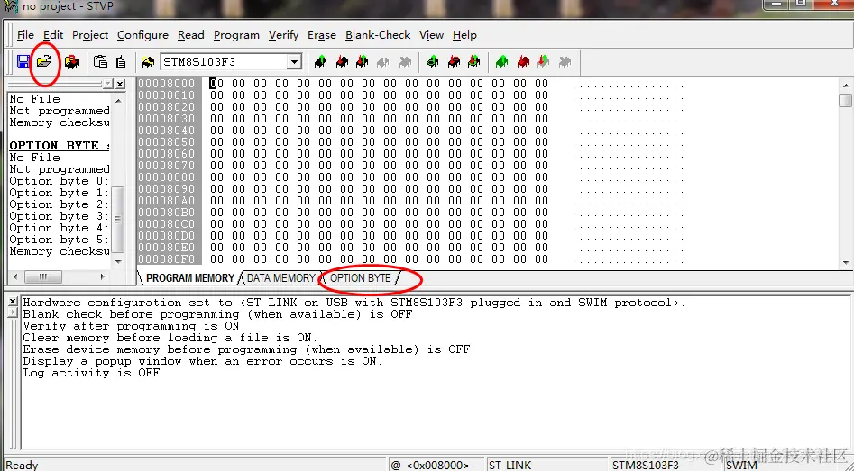Click the left panel dropdown pin button
854x471 pixels.
tap(108, 85)
